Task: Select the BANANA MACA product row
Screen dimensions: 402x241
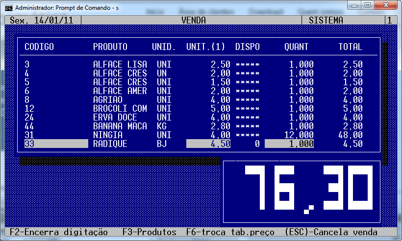Action: pyautogui.click(x=194, y=126)
